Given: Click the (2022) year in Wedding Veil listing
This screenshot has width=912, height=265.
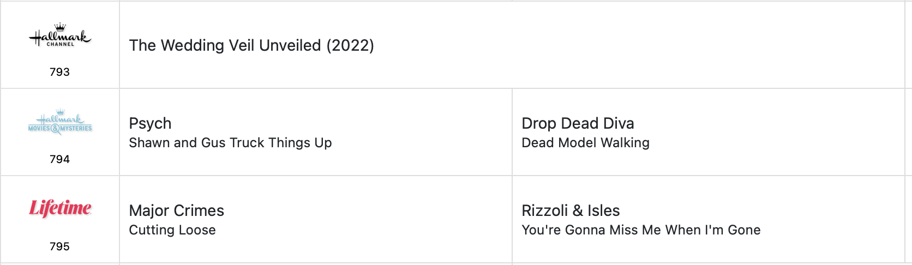Looking at the screenshot, I should pyautogui.click(x=350, y=45).
